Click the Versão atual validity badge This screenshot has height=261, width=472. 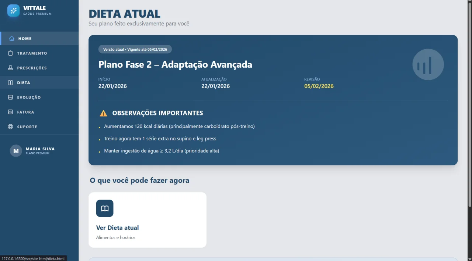coord(135,49)
